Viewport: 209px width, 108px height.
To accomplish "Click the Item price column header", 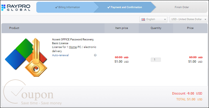I will point(121,28).
